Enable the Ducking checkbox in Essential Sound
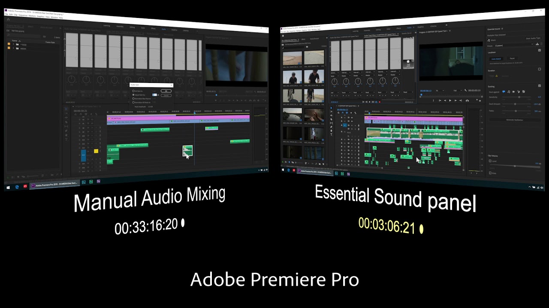 [x=540, y=86]
